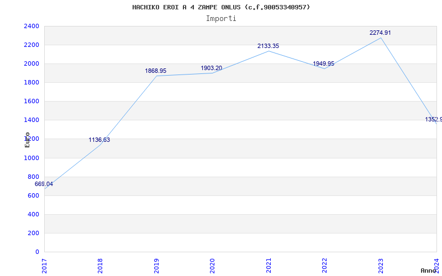Click the 2000 y-axis label
Image resolution: width=442 pixels, height=276 pixels.
point(31,64)
